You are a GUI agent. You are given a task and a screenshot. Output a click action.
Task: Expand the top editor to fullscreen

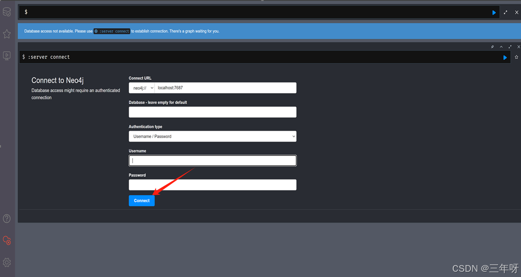pyautogui.click(x=505, y=12)
